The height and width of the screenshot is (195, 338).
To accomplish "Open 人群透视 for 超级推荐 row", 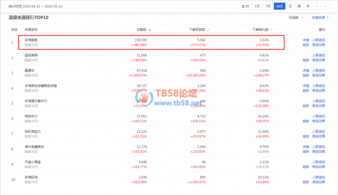I will (318, 55).
